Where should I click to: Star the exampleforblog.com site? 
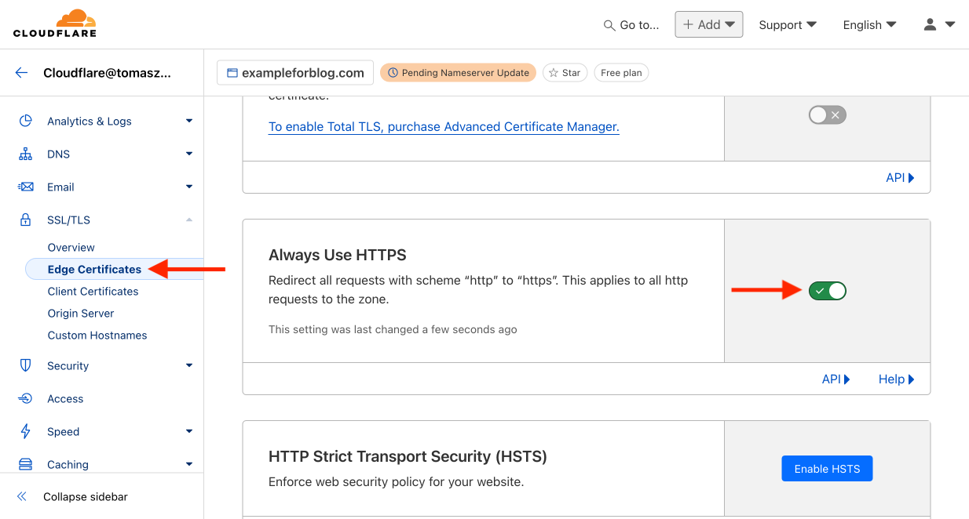click(x=565, y=73)
